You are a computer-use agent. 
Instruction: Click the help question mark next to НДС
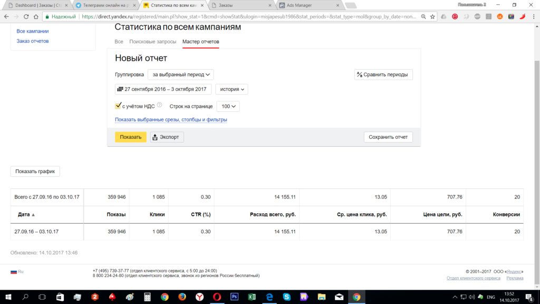coord(159,105)
